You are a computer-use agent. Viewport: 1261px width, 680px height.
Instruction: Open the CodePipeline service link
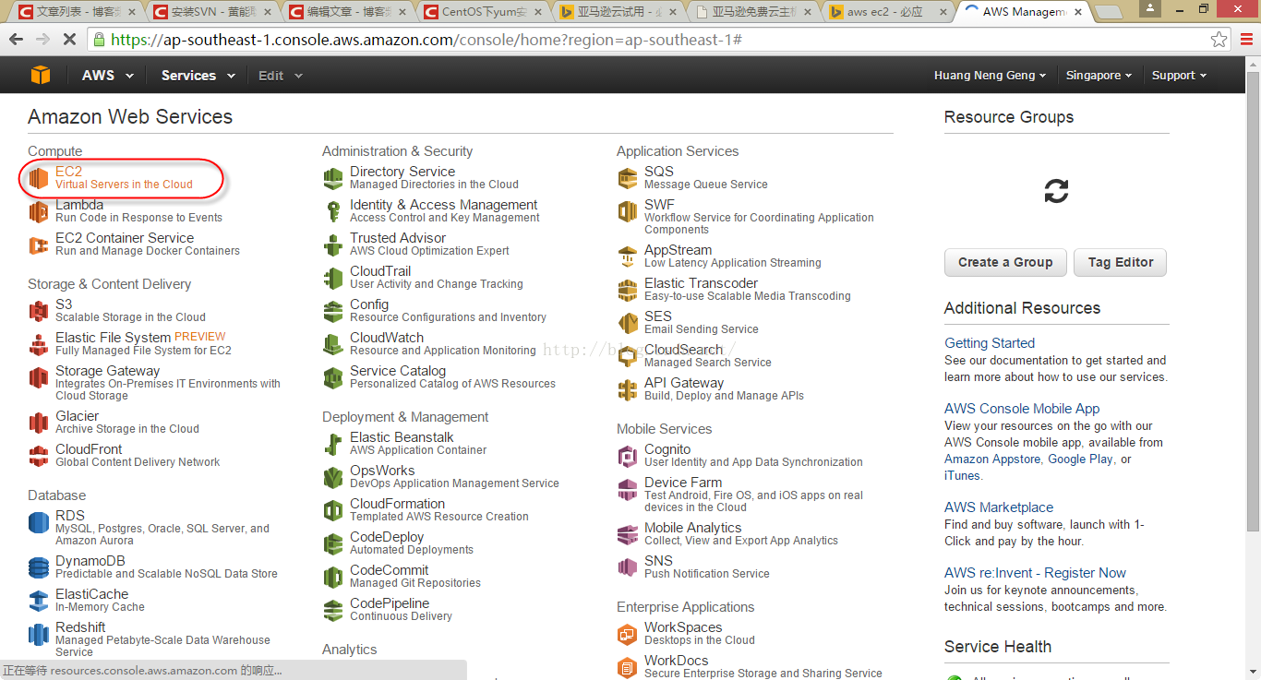pos(390,603)
